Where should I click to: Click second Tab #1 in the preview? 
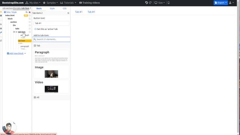coord(91,12)
